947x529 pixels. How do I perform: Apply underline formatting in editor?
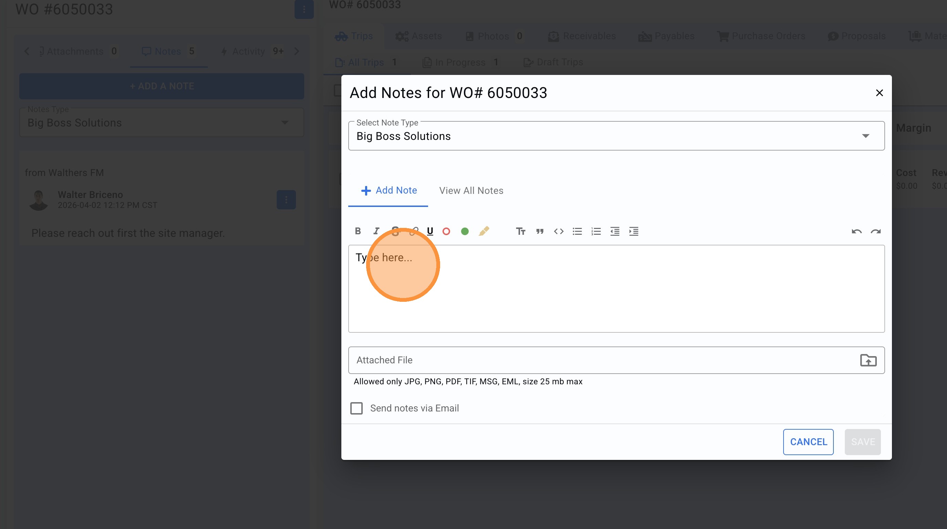[430, 231]
